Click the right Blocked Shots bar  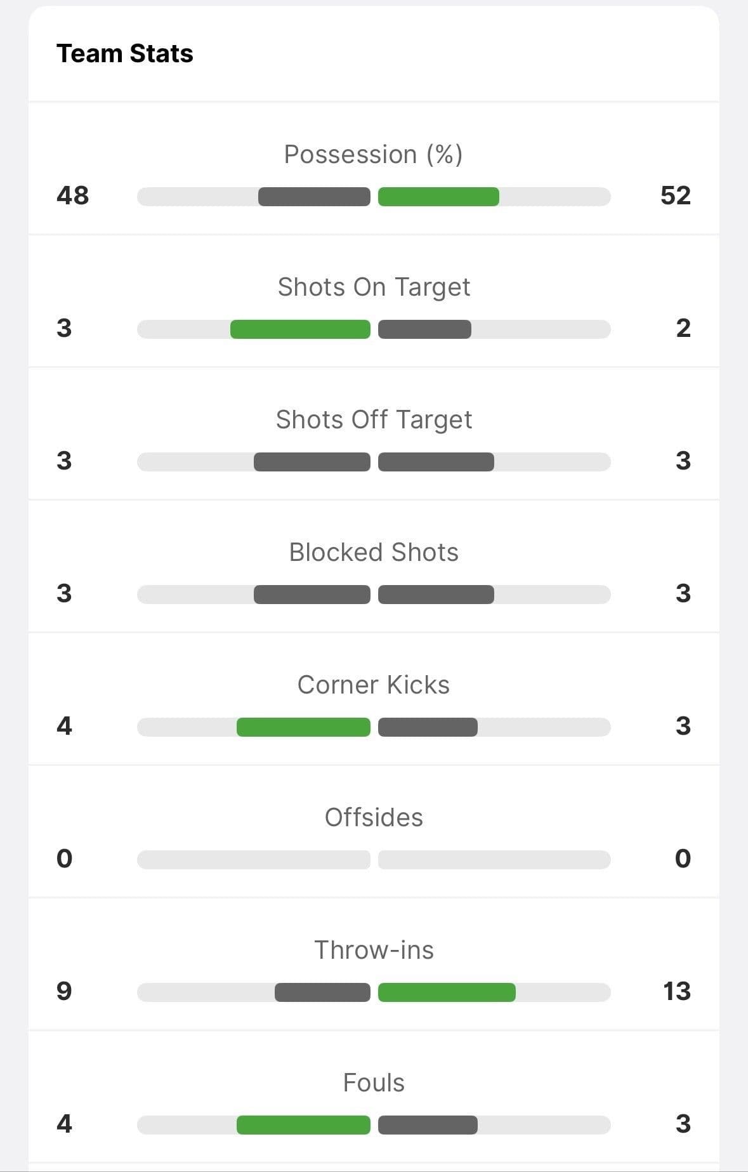[436, 595]
